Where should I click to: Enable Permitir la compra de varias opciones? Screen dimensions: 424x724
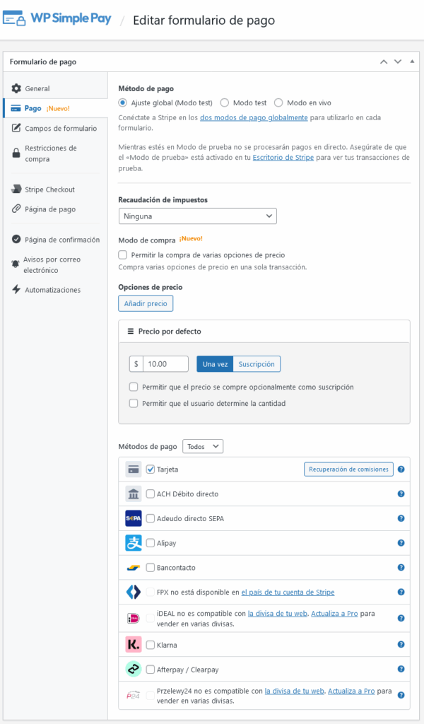click(122, 255)
